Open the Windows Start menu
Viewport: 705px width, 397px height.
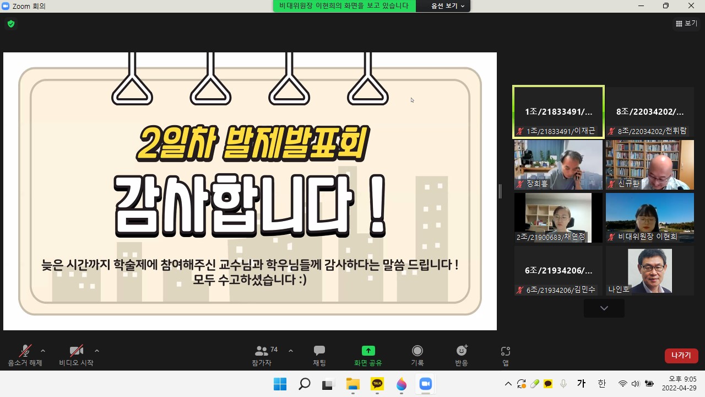click(x=280, y=384)
